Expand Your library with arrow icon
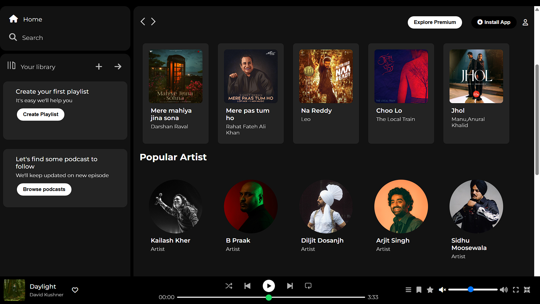Screen dimensions: 540x304 (118, 67)
